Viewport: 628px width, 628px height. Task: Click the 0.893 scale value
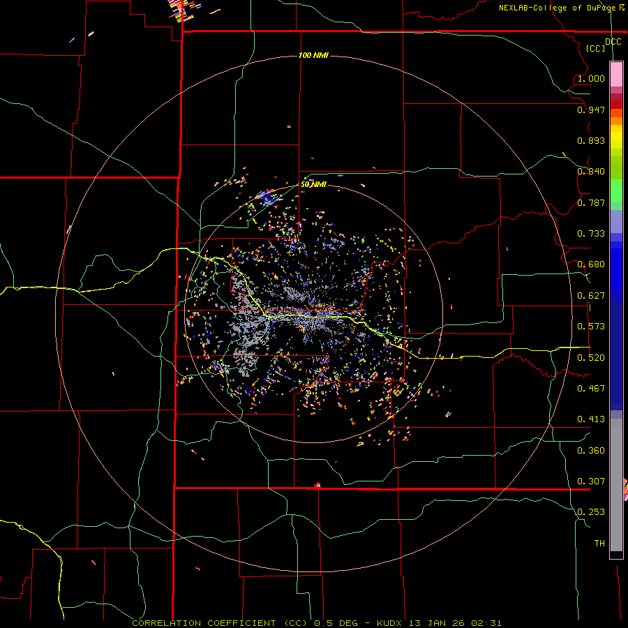pos(591,140)
